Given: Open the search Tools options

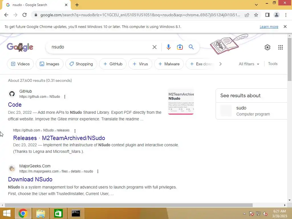Looking at the screenshot, I should pos(273,64).
